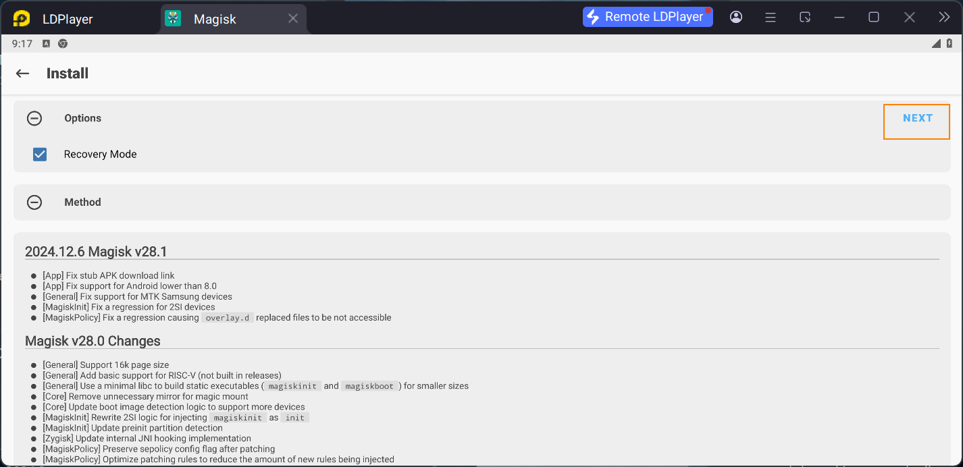Click the Magisk app icon in tab
The height and width of the screenshot is (467, 963).
point(174,19)
